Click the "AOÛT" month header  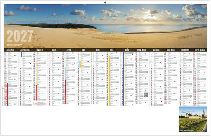[127, 50]
